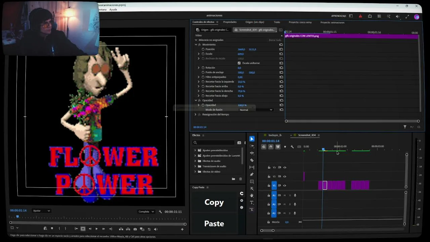Switch to the Propiedades tab
This screenshot has width=430, height=242.
(x=230, y=22)
